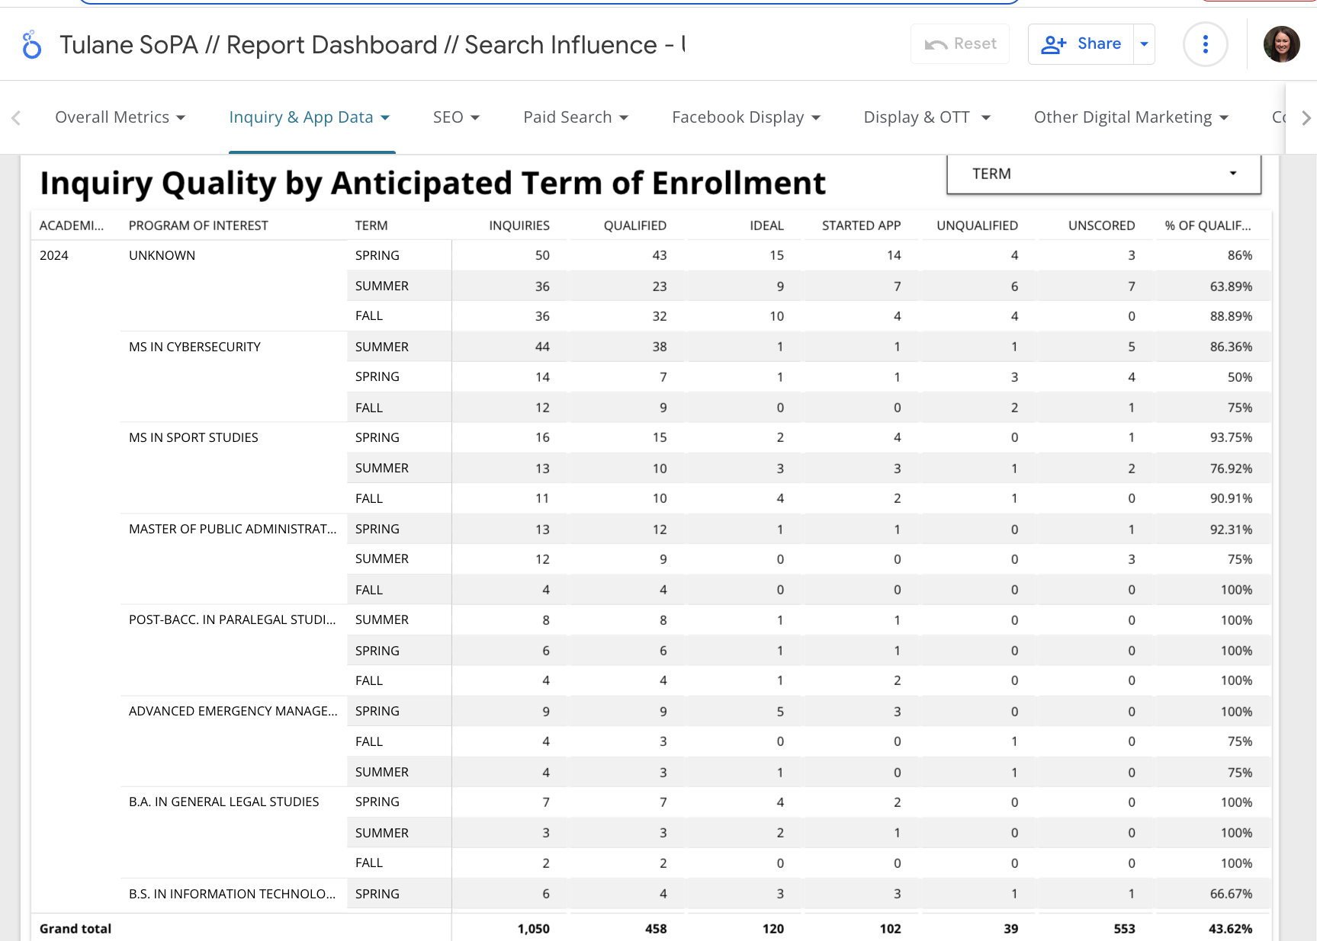Click the 76.92% qualified percentage value
This screenshot has width=1317, height=941.
tap(1231, 469)
